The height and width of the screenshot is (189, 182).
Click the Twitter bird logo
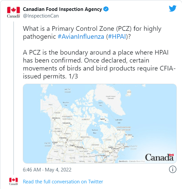173,8
